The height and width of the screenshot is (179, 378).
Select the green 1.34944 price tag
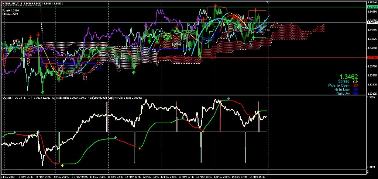point(372,7)
